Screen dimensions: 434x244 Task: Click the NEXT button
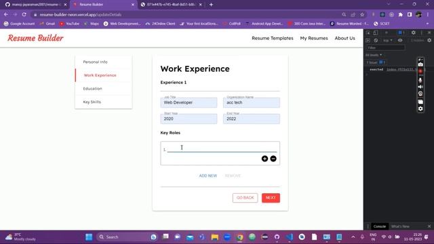pos(271,198)
